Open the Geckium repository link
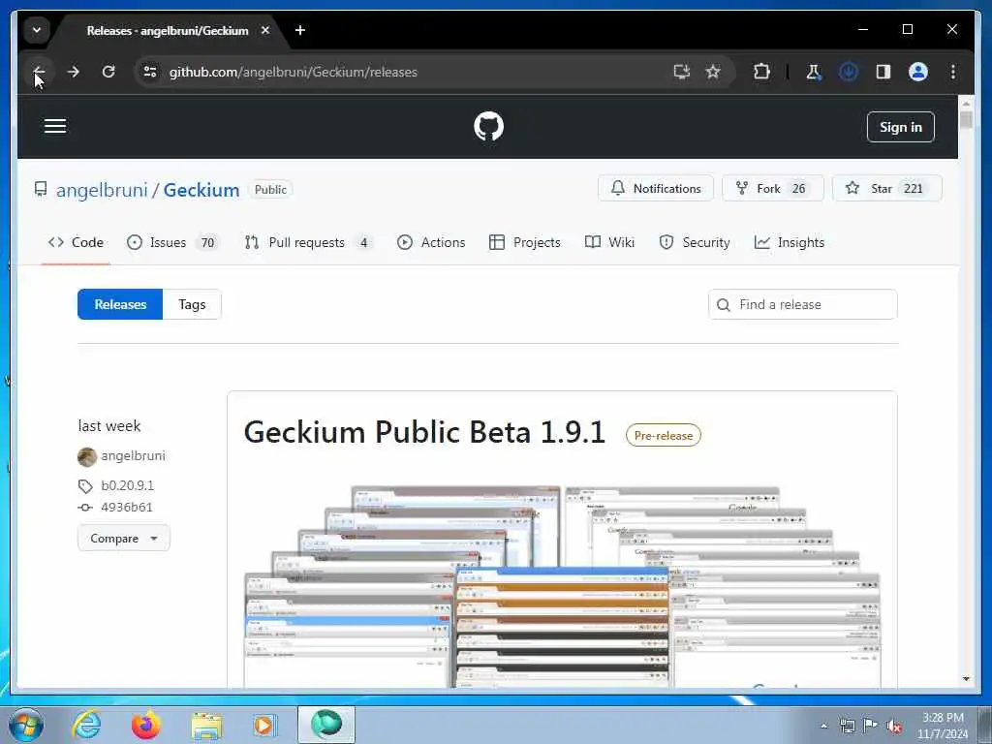 point(201,190)
